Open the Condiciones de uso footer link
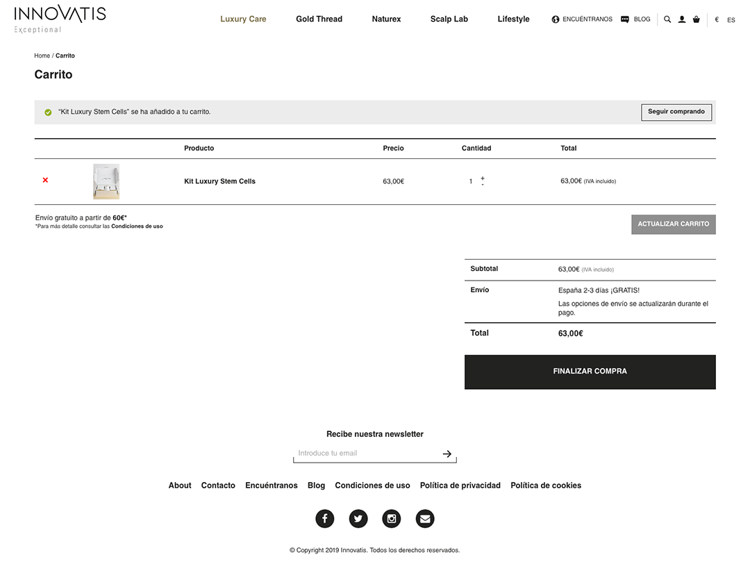The height and width of the screenshot is (573, 750). coord(373,485)
